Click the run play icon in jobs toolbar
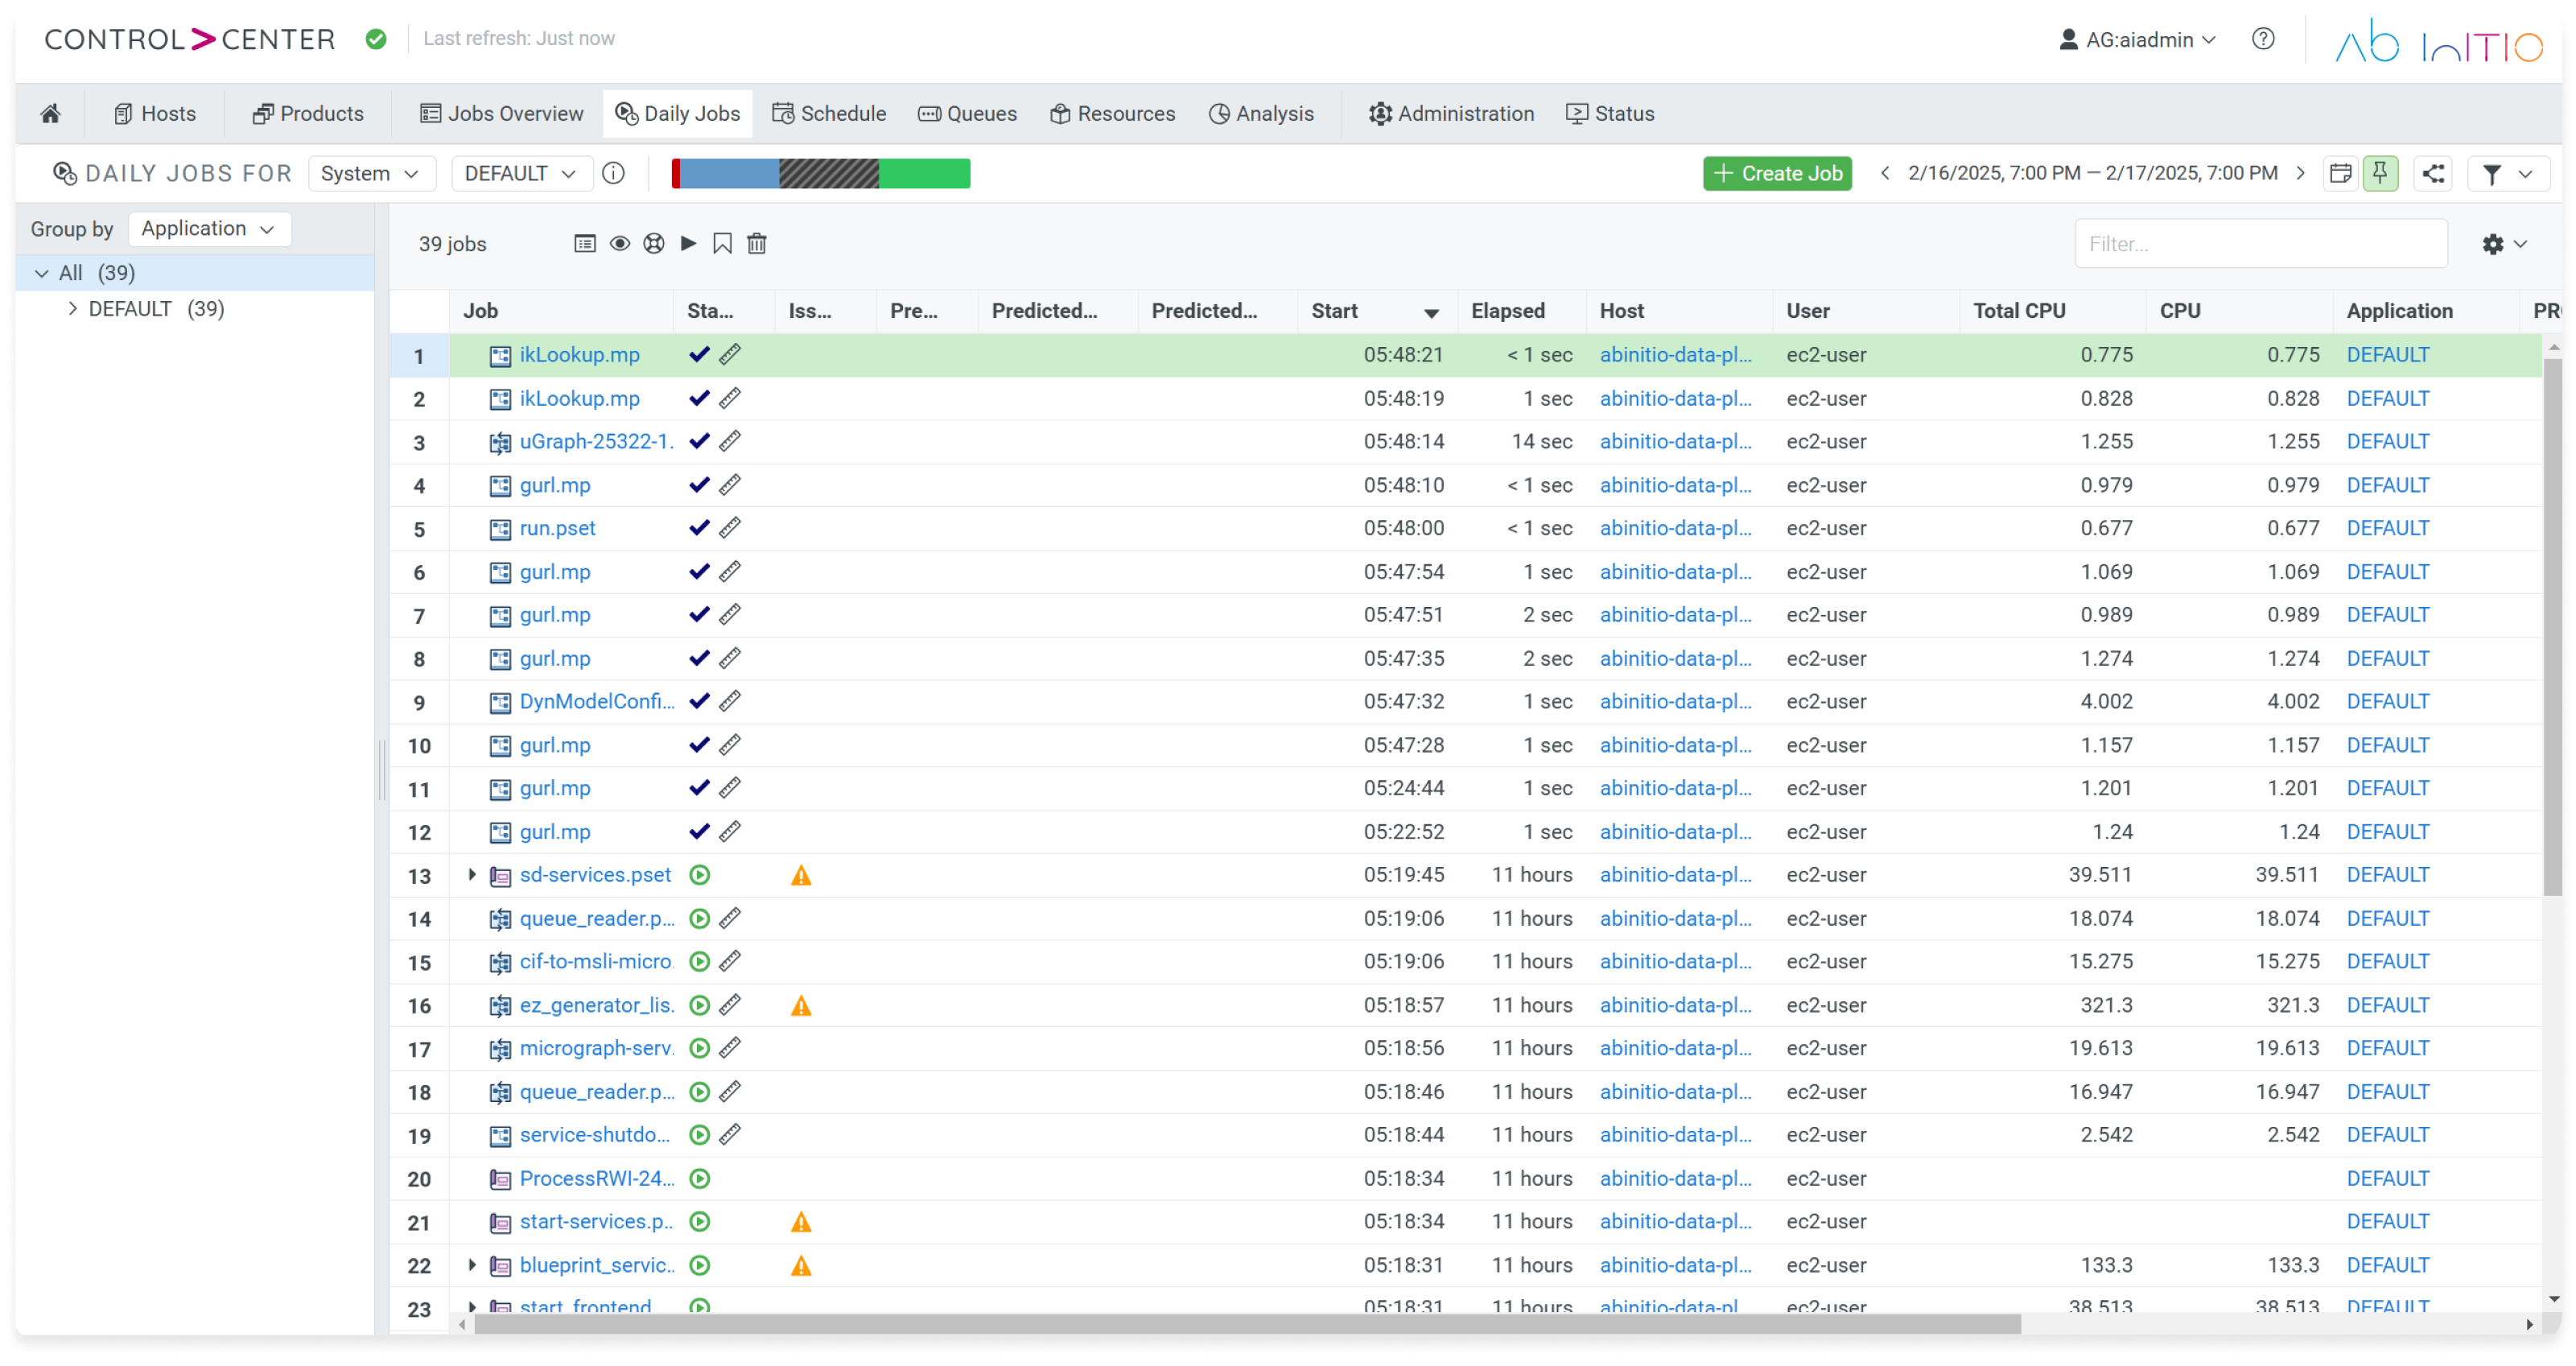 [688, 243]
